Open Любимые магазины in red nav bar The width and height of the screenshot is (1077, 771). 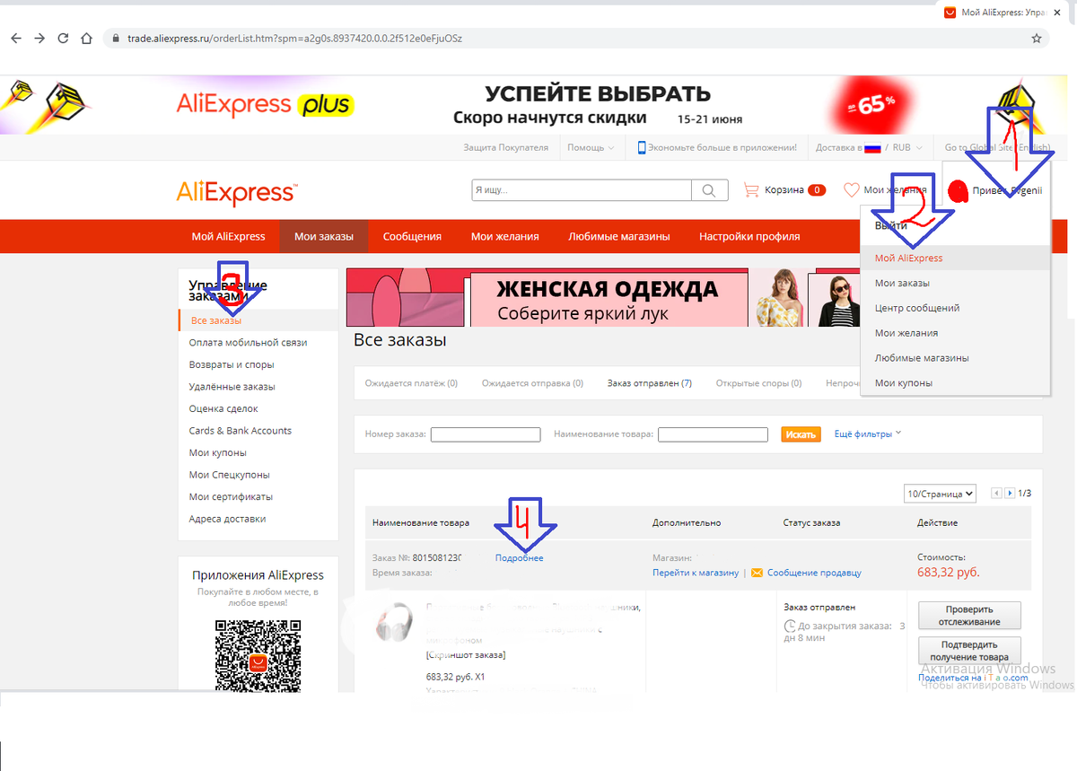tap(619, 236)
